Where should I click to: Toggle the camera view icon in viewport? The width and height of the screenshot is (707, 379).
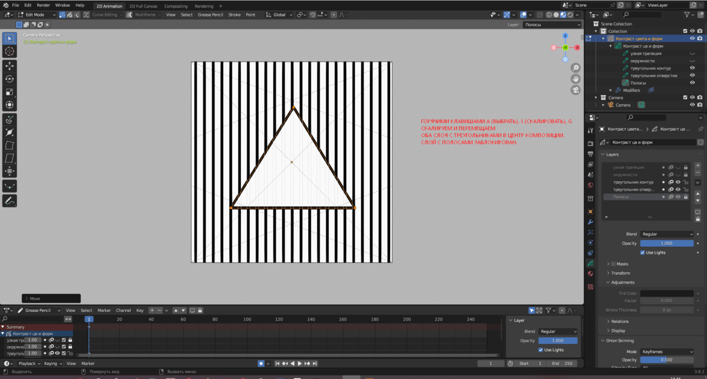[576, 90]
